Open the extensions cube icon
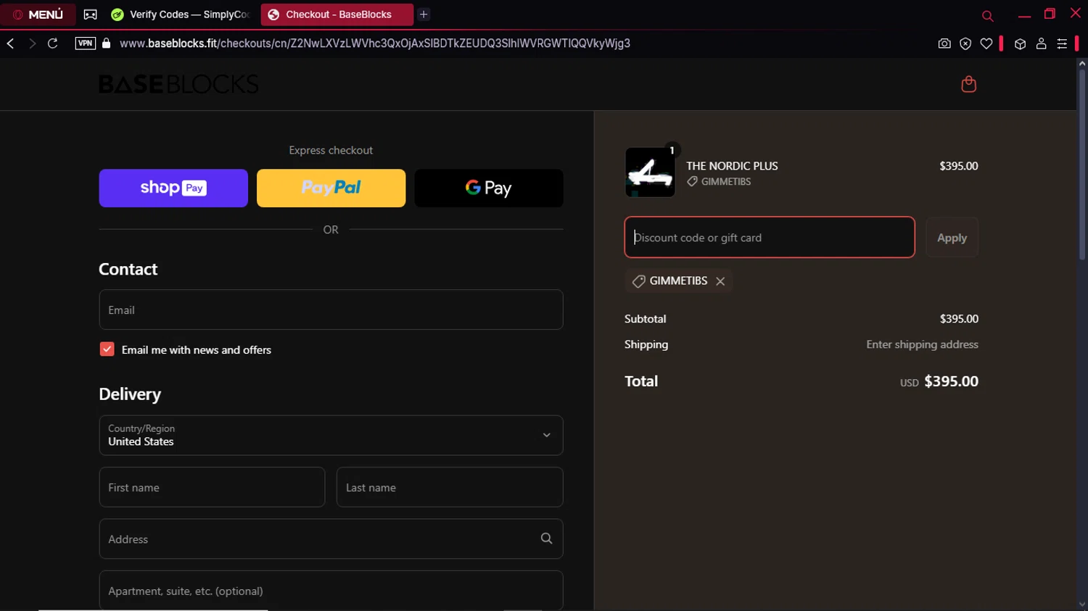The height and width of the screenshot is (611, 1088). coord(1020,43)
